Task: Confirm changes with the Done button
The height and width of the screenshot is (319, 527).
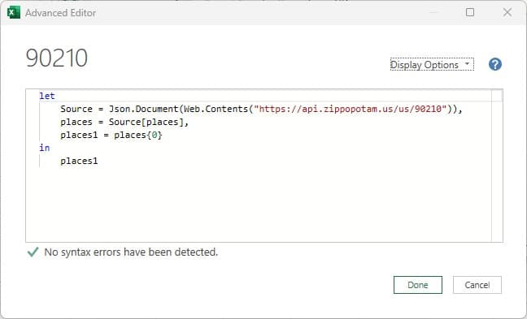Action: [418, 285]
